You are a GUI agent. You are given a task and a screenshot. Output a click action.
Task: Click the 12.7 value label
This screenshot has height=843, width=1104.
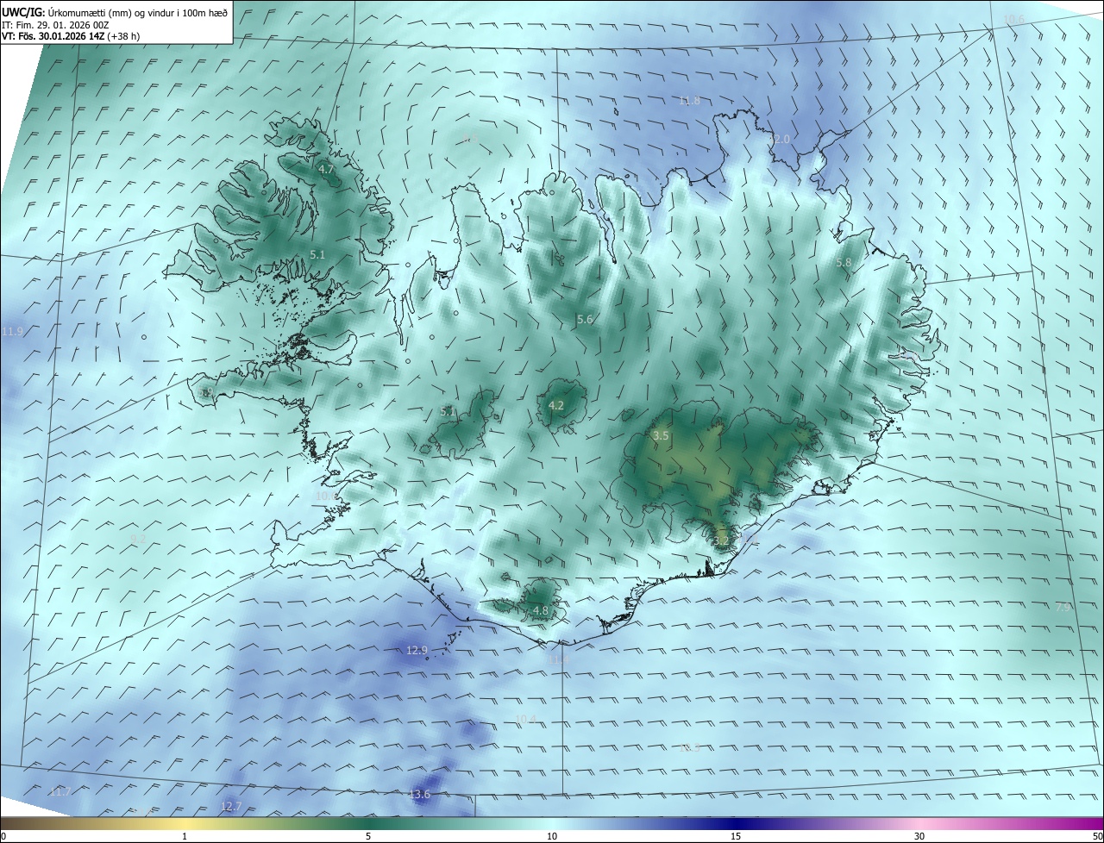tap(231, 808)
